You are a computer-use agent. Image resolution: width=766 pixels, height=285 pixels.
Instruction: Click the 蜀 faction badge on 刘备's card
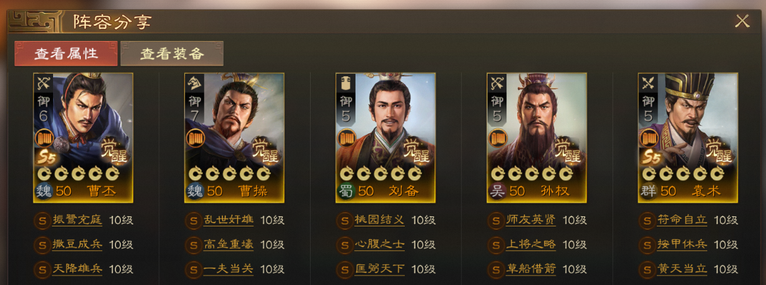(346, 191)
